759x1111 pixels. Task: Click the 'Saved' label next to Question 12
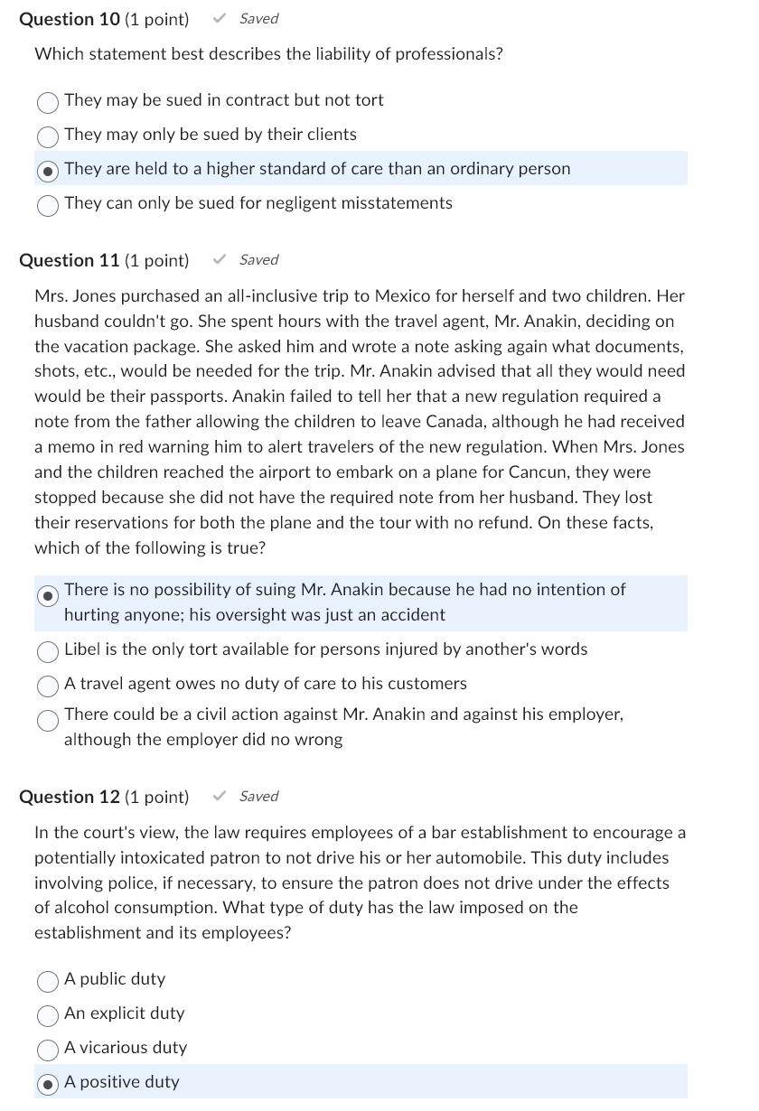[x=258, y=796]
